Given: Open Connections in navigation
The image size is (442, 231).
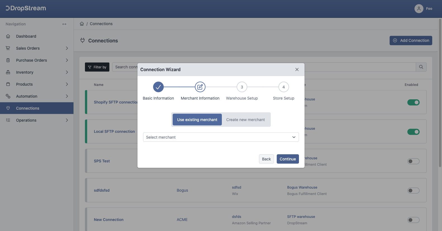Looking at the screenshot, I should coord(37,108).
